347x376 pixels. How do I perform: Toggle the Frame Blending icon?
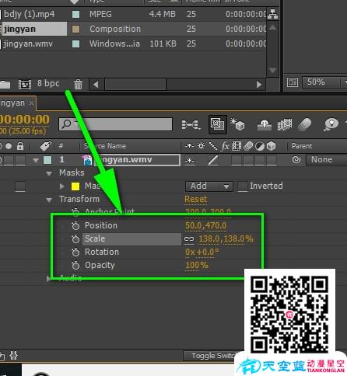pyautogui.click(x=285, y=124)
